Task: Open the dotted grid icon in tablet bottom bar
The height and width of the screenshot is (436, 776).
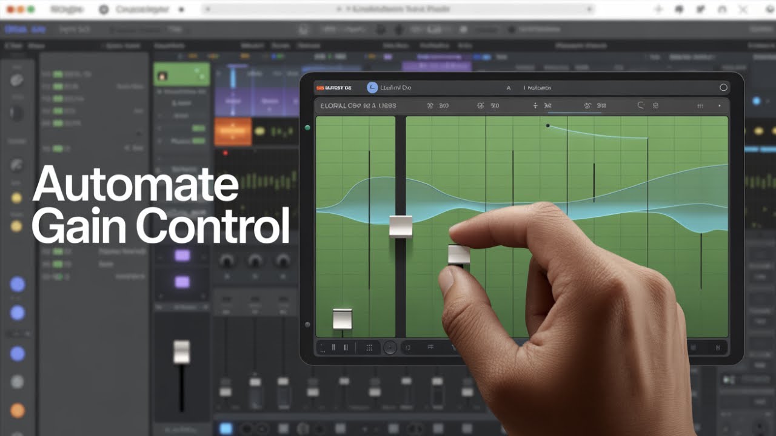Action: point(369,348)
